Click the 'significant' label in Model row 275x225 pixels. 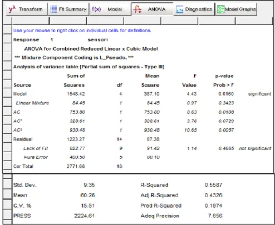pyautogui.click(x=259, y=94)
